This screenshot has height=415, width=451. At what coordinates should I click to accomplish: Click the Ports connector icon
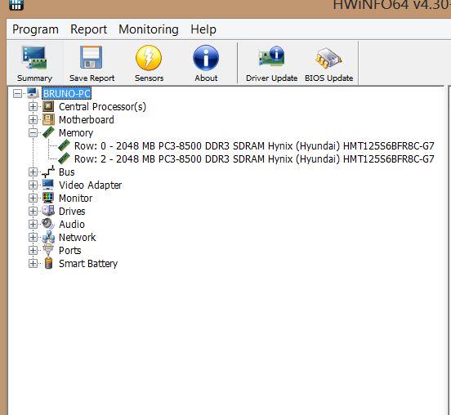click(x=48, y=250)
